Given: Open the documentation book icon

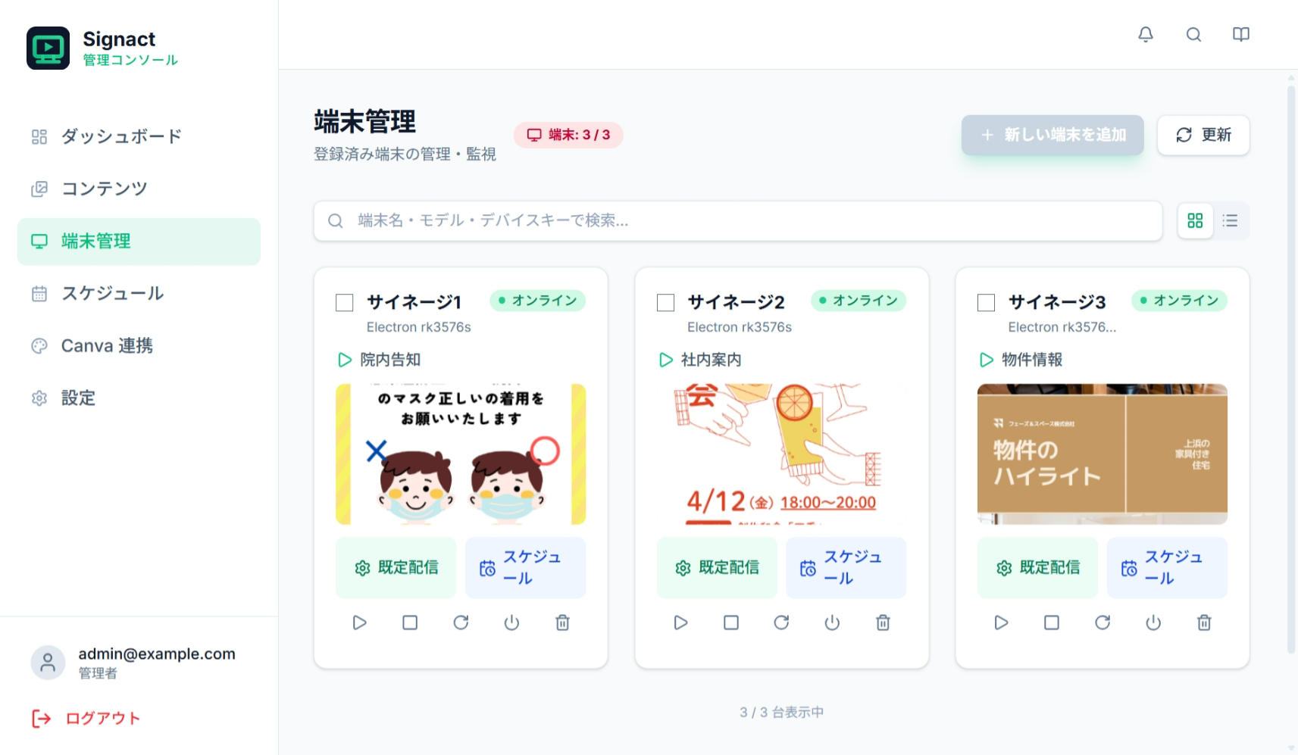Looking at the screenshot, I should coord(1241,34).
